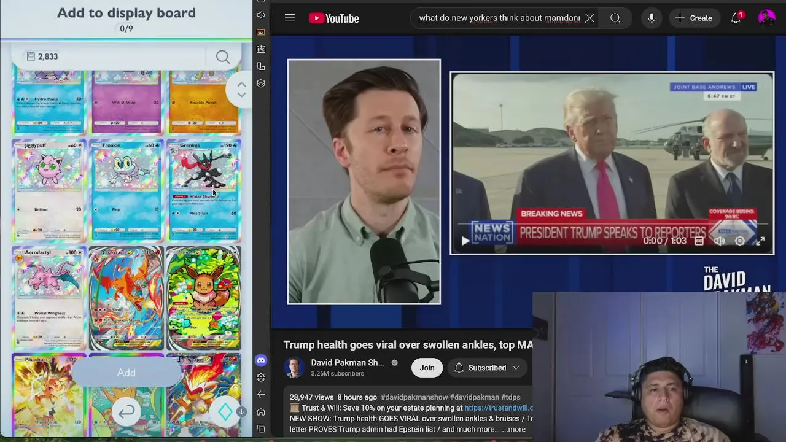The image size is (786, 442).
Task: Click the video title about swollen ankles
Action: [x=408, y=345]
